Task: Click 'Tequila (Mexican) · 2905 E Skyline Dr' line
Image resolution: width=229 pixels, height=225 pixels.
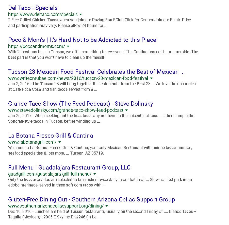Action: (54, 217)
